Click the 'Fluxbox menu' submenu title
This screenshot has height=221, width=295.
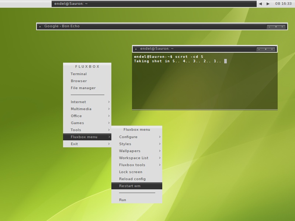pyautogui.click(x=137, y=130)
